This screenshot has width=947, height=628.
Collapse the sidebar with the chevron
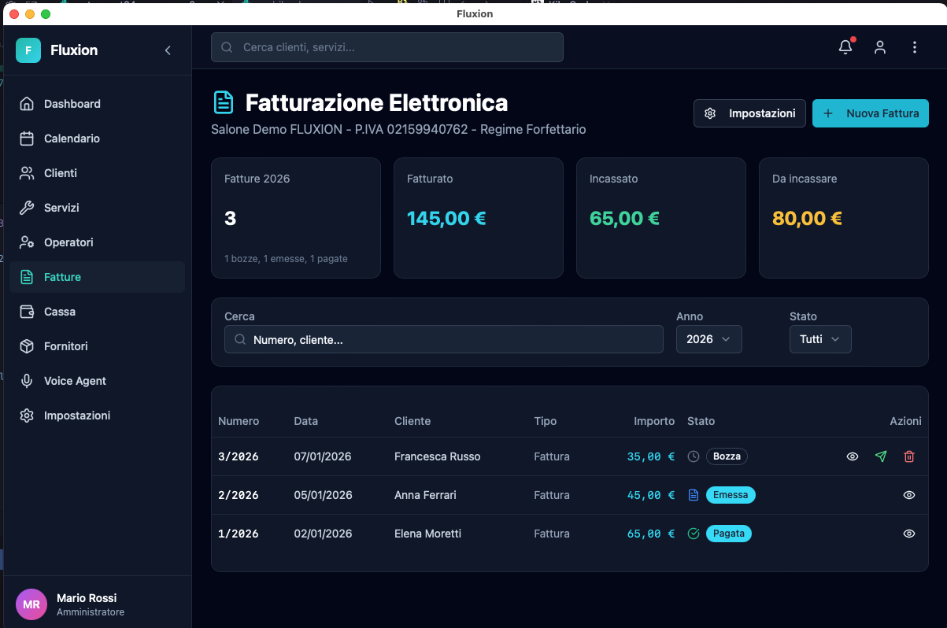pos(168,50)
